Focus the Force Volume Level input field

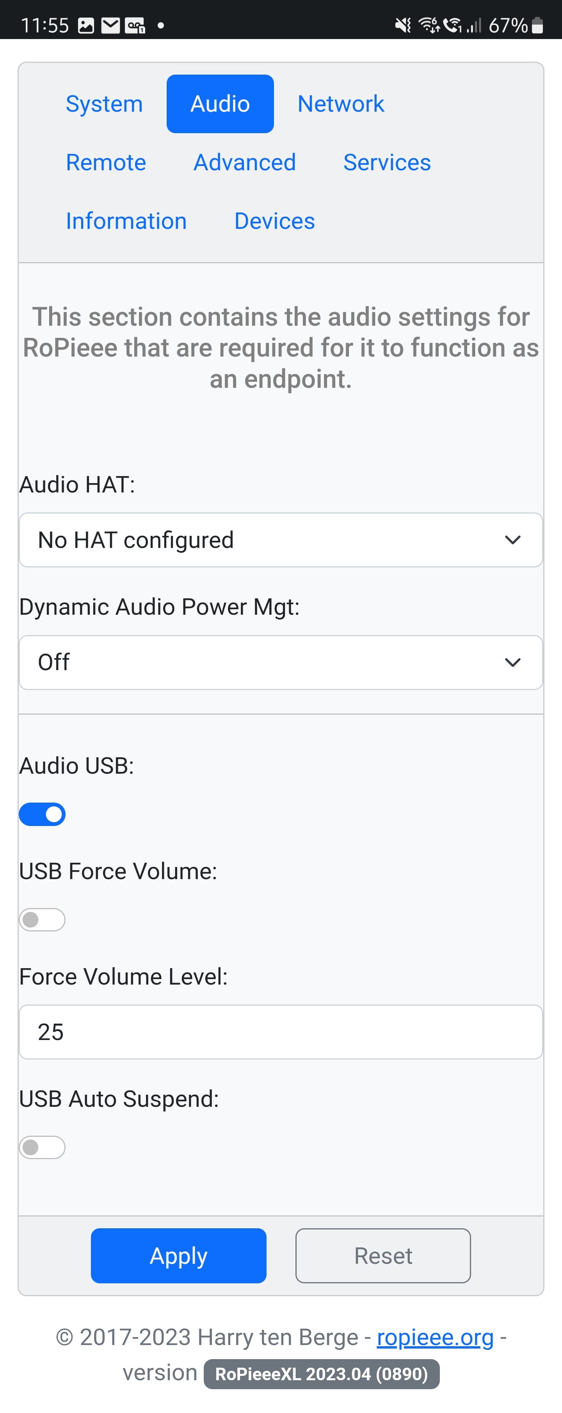(281, 1032)
